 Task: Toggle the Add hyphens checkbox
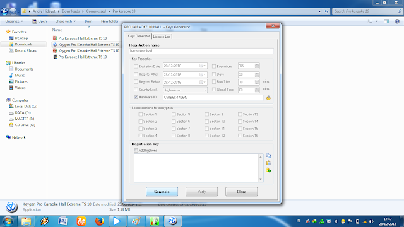coord(136,150)
